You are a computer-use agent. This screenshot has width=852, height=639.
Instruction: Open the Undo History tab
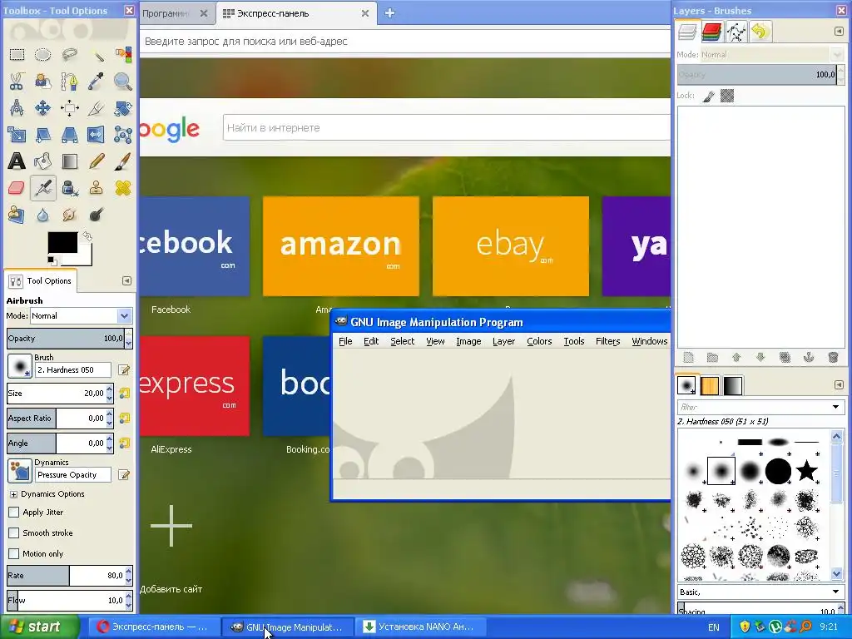tap(760, 32)
